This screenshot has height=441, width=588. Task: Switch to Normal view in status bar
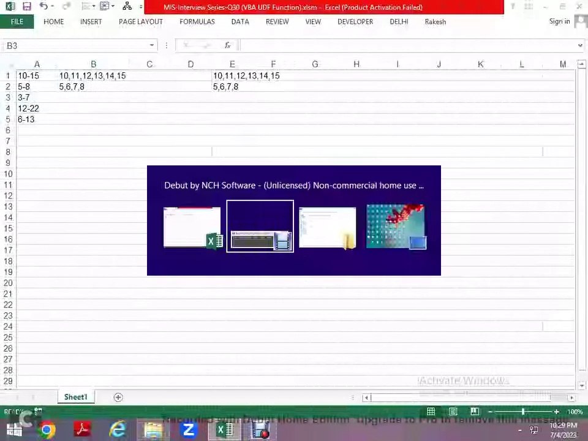coord(431,412)
